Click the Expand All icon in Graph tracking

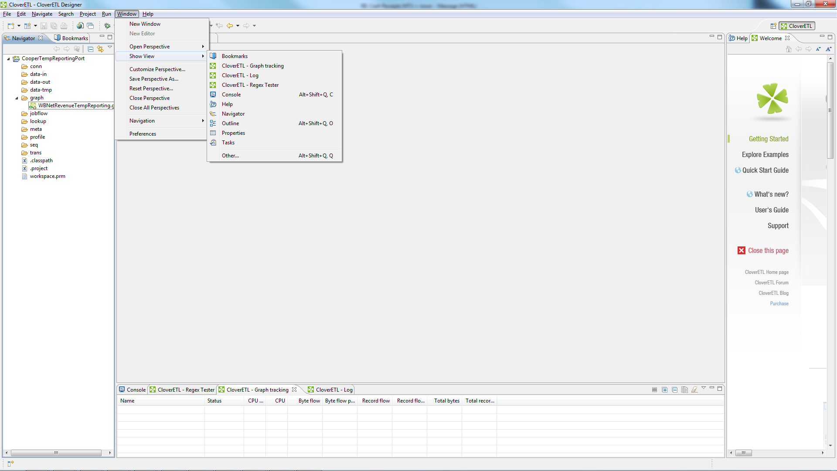tap(664, 389)
